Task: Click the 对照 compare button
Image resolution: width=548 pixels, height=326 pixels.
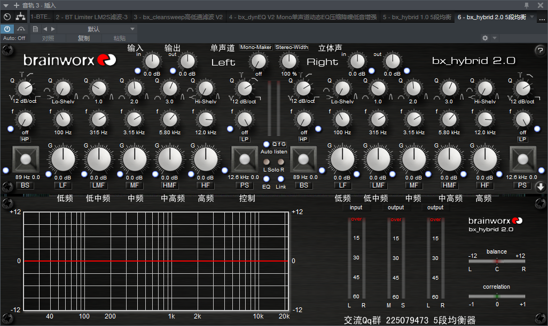Action: (48, 38)
